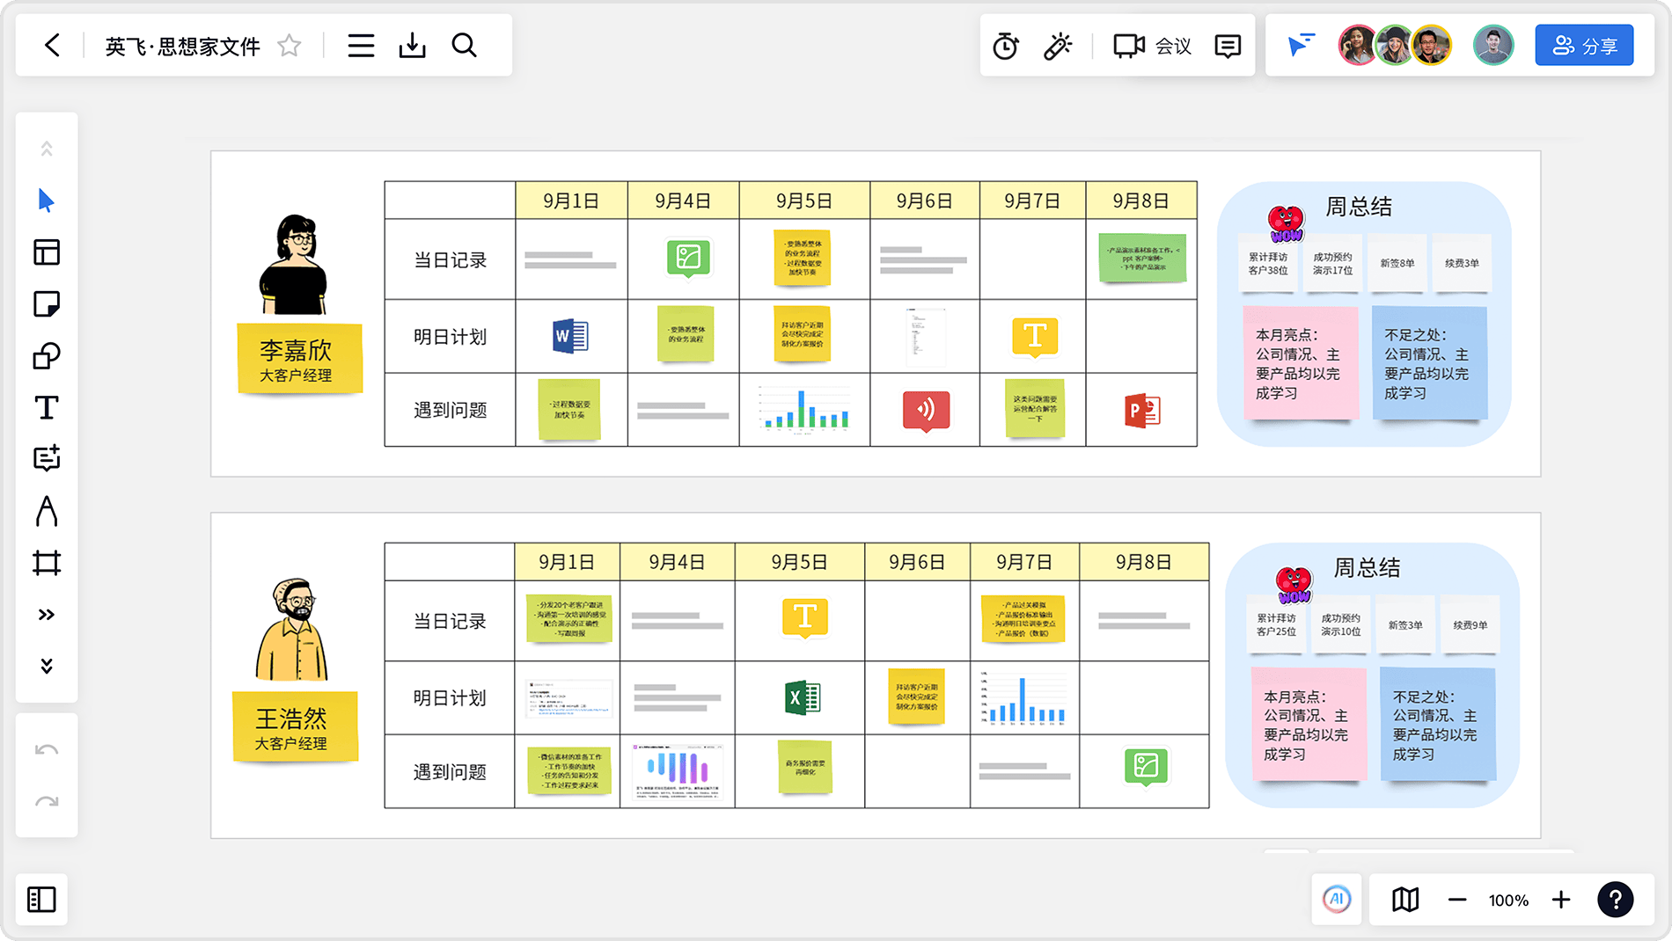Select the text tool in sidebar
Screen dimensions: 1672x941
[x=47, y=407]
